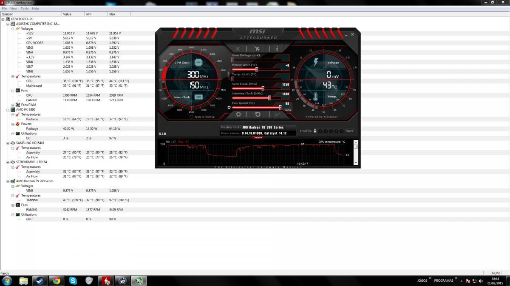Image resolution: width=510 pixels, height=286 pixels.
Task: Open the JOGOS toolbar chevron in taskbar
Action: (430, 278)
